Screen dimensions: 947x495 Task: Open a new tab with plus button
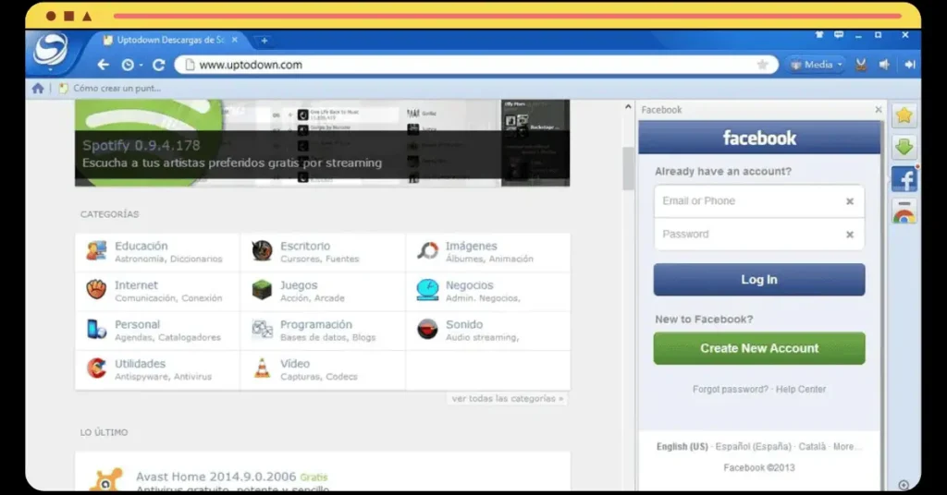click(264, 41)
